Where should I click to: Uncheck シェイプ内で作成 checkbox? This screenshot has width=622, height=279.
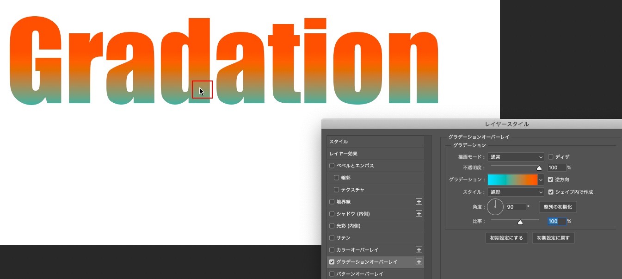click(x=550, y=192)
